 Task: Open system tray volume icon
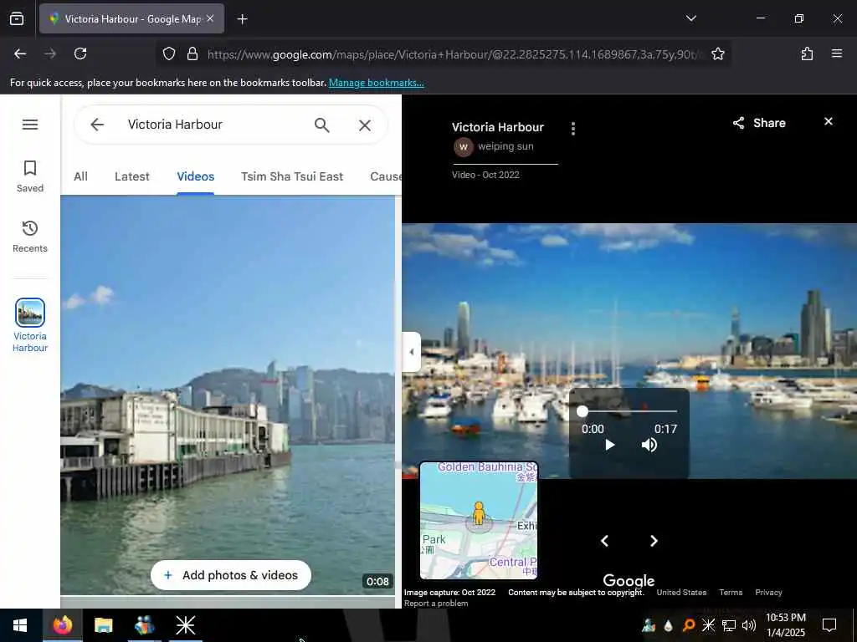(x=749, y=625)
